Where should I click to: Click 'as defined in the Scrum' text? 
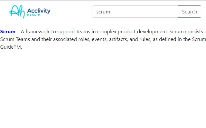pos(179,39)
